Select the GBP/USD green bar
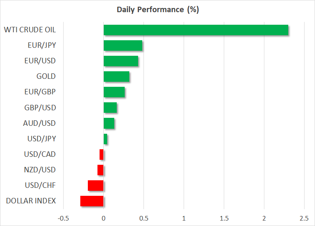The height and width of the screenshot is (226, 315). pyautogui.click(x=110, y=108)
